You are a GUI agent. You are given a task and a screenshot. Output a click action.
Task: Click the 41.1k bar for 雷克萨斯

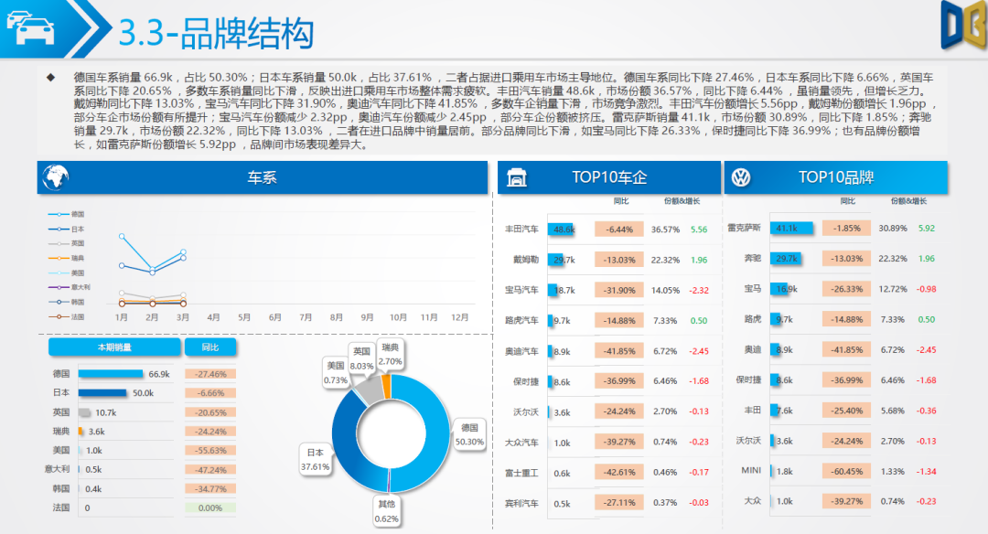click(791, 228)
